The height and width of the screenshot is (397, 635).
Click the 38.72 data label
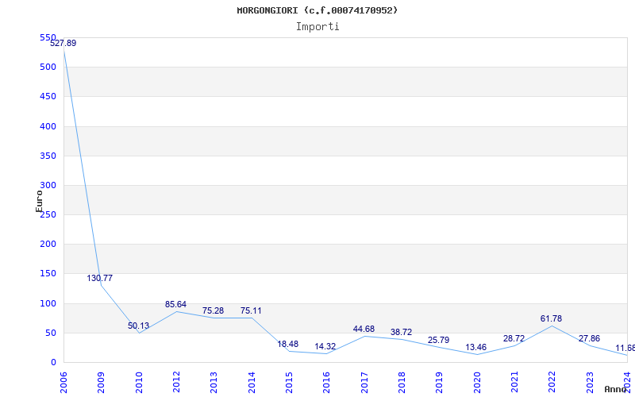pos(402,332)
